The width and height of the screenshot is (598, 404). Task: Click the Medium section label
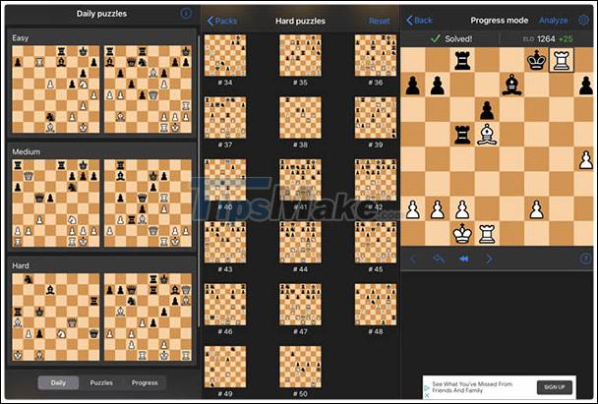point(27,151)
